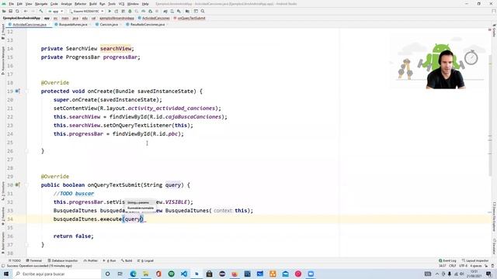This screenshot has width=497, height=279.
Task: Click the 'return false;' code line
Action: [74, 236]
